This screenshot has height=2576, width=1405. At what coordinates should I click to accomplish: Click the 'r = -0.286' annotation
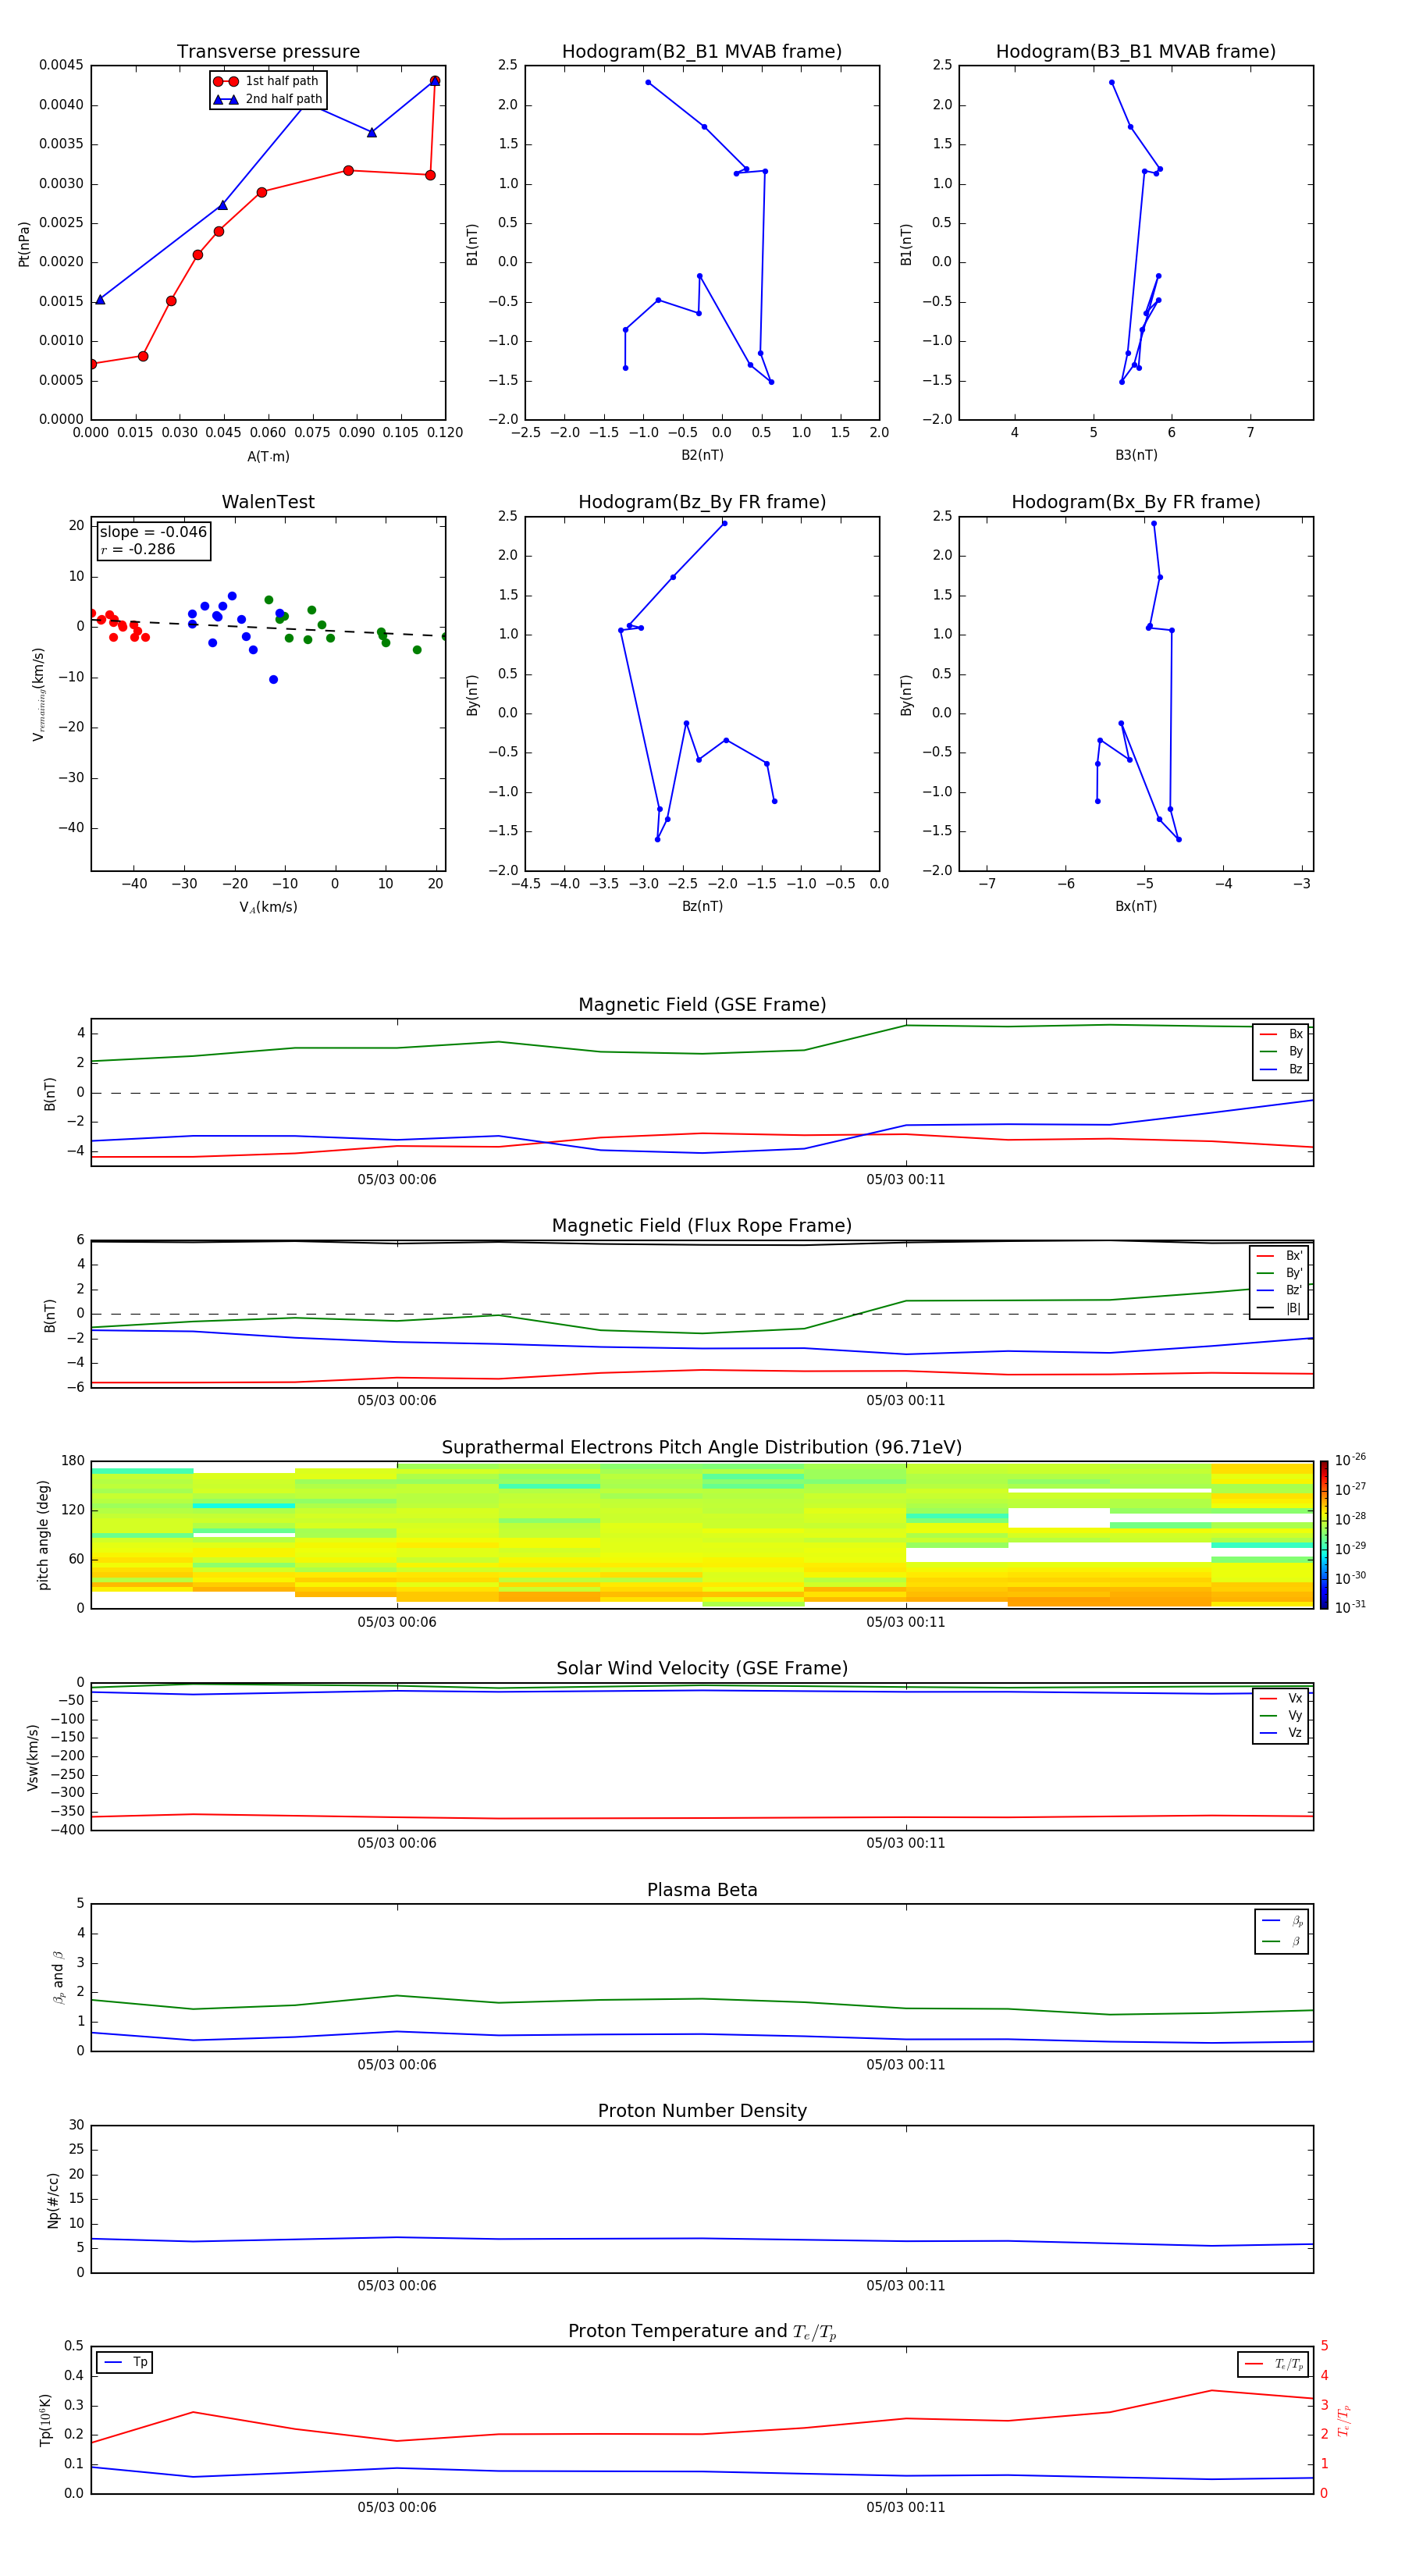[138, 549]
